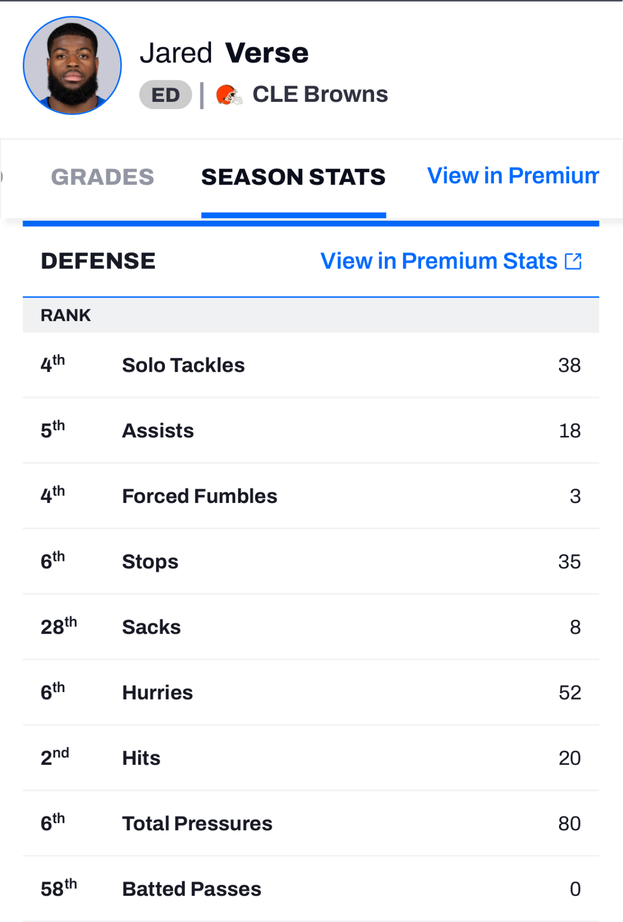Screen dimensions: 623x922
Task: Select the Total Pressures row
Action: click(x=311, y=824)
